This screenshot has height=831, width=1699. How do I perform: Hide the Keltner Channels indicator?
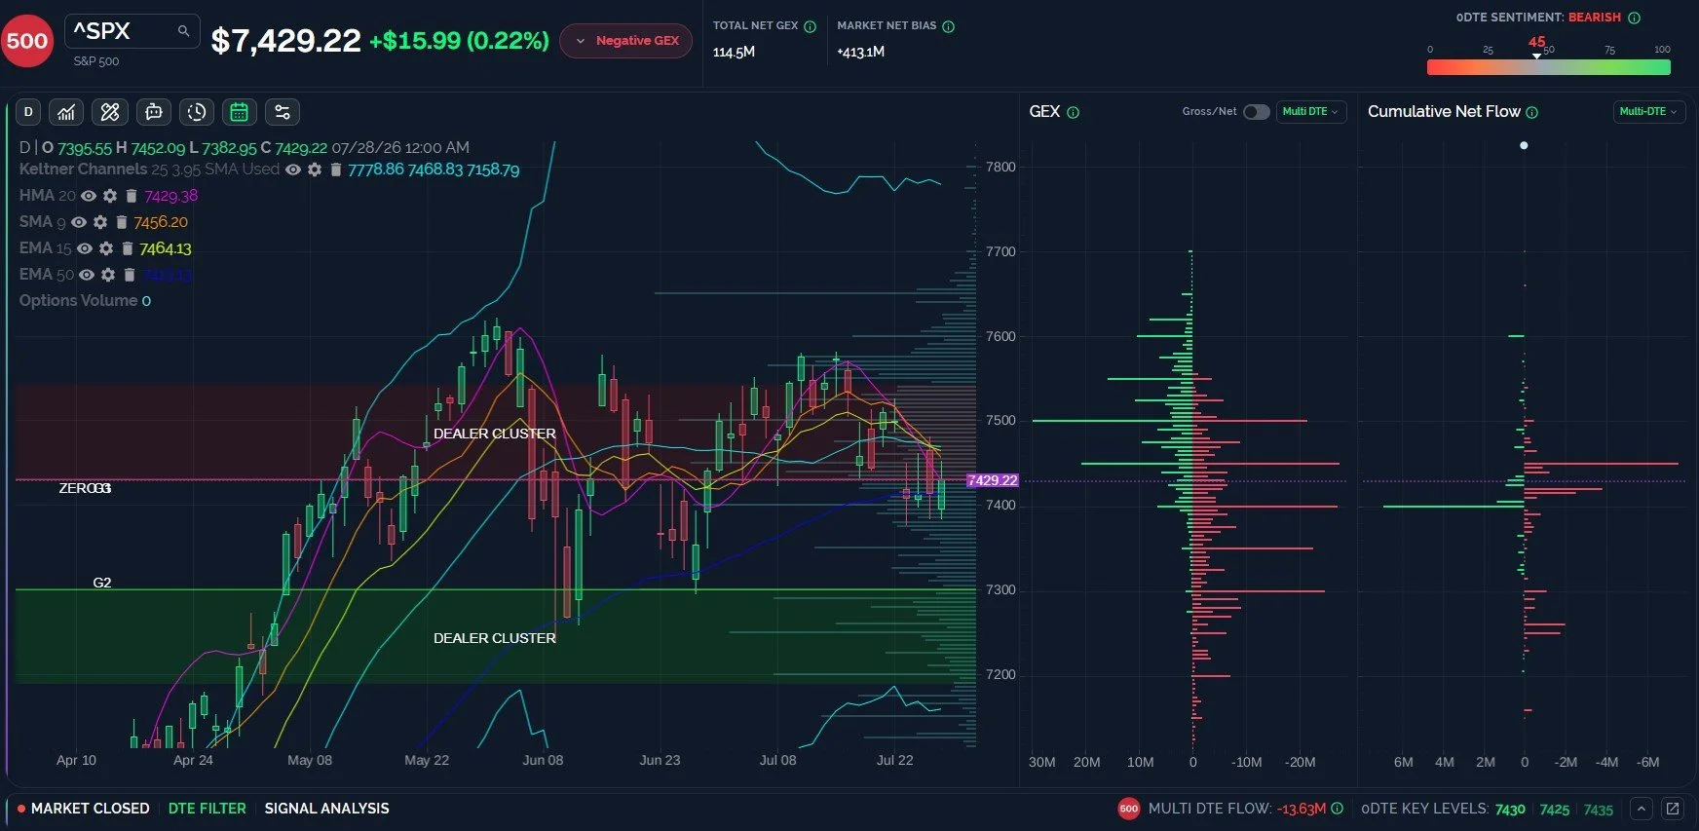tap(292, 170)
